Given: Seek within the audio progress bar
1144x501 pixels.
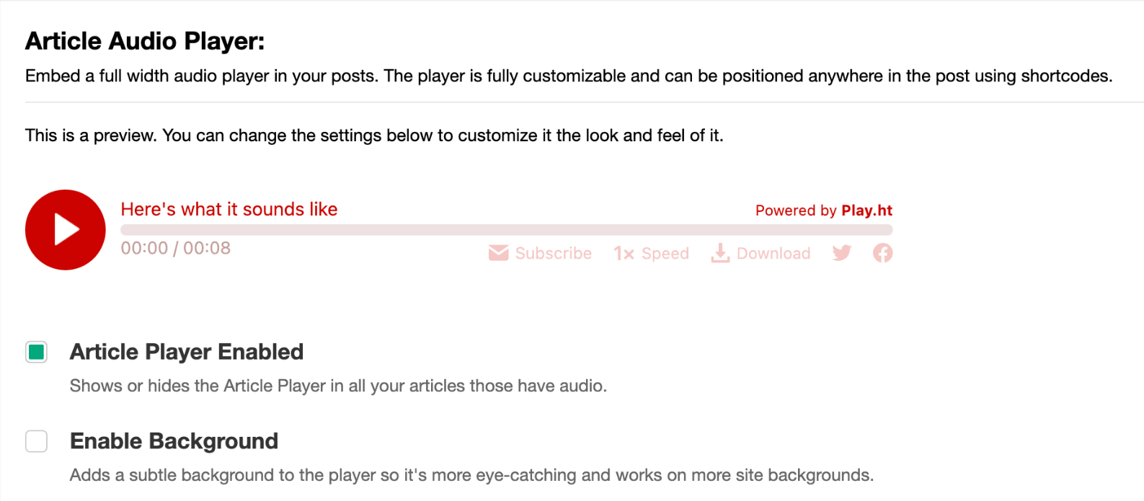Looking at the screenshot, I should [506, 230].
